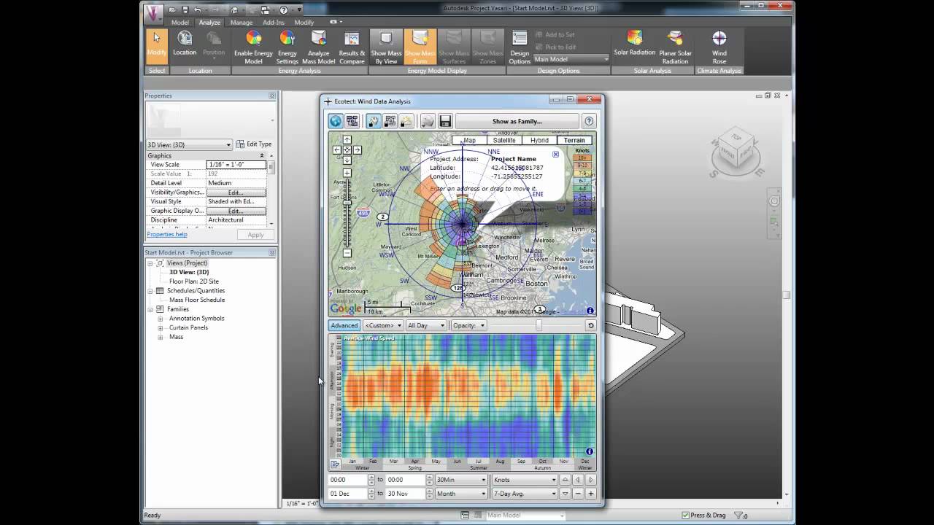Image resolution: width=934 pixels, height=525 pixels.
Task: Toggle the Advanced button in wind analysis
Action: click(x=344, y=325)
